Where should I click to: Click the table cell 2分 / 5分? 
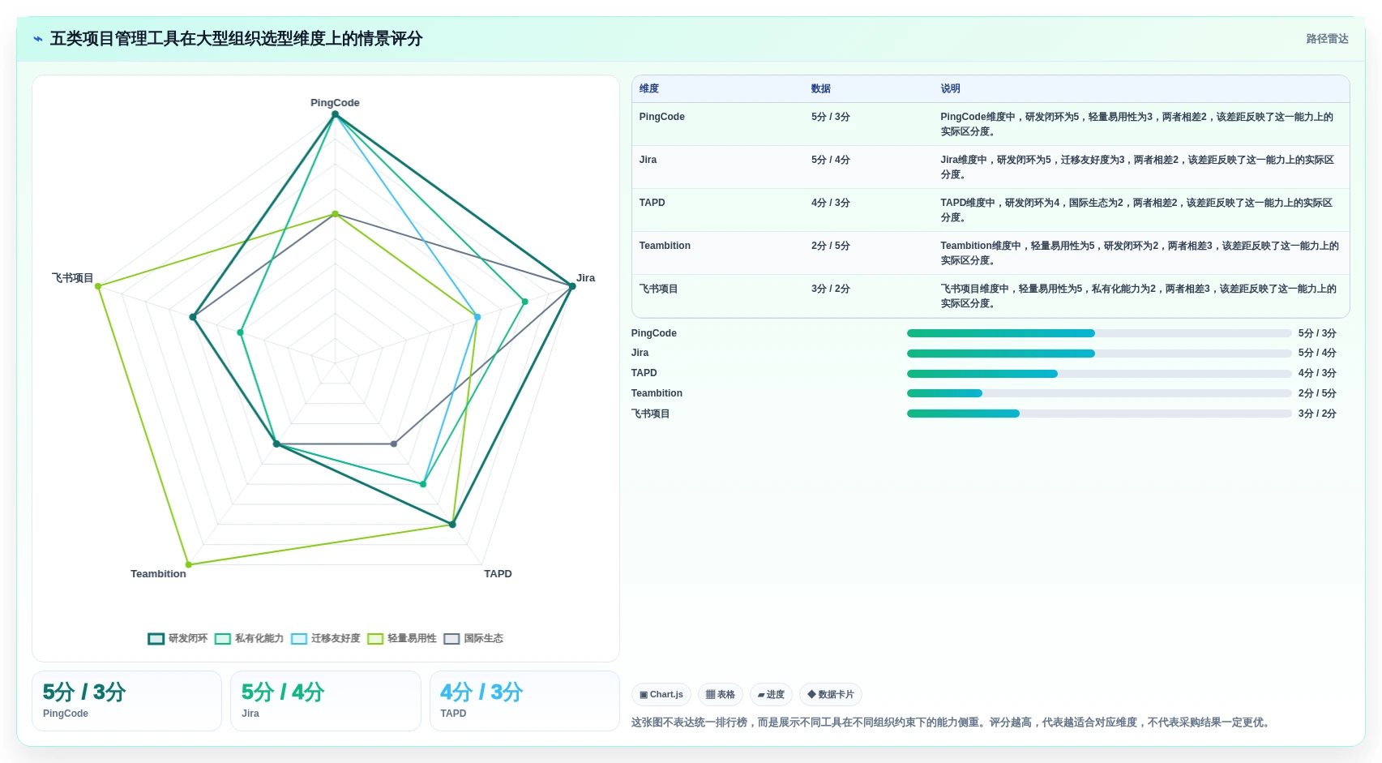(x=830, y=246)
